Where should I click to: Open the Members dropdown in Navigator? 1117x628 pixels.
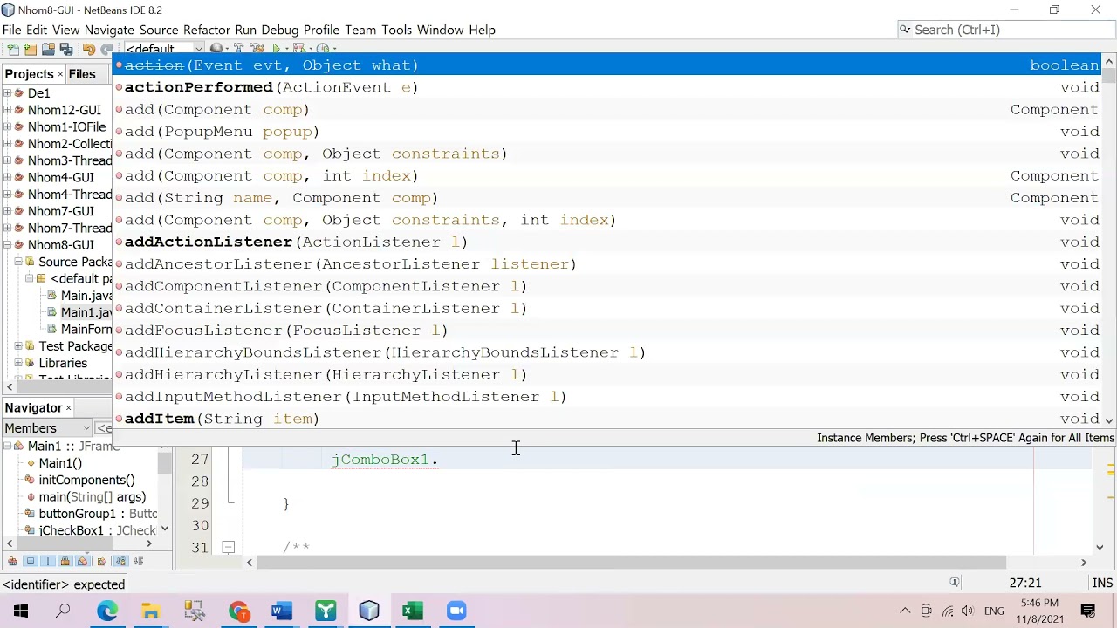[x=47, y=428]
